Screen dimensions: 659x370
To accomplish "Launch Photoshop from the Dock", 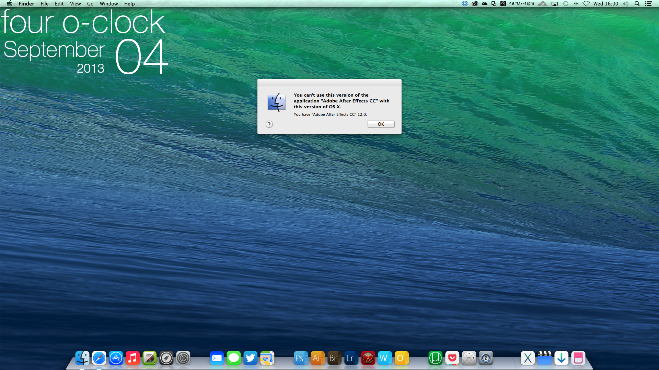I will click(301, 358).
